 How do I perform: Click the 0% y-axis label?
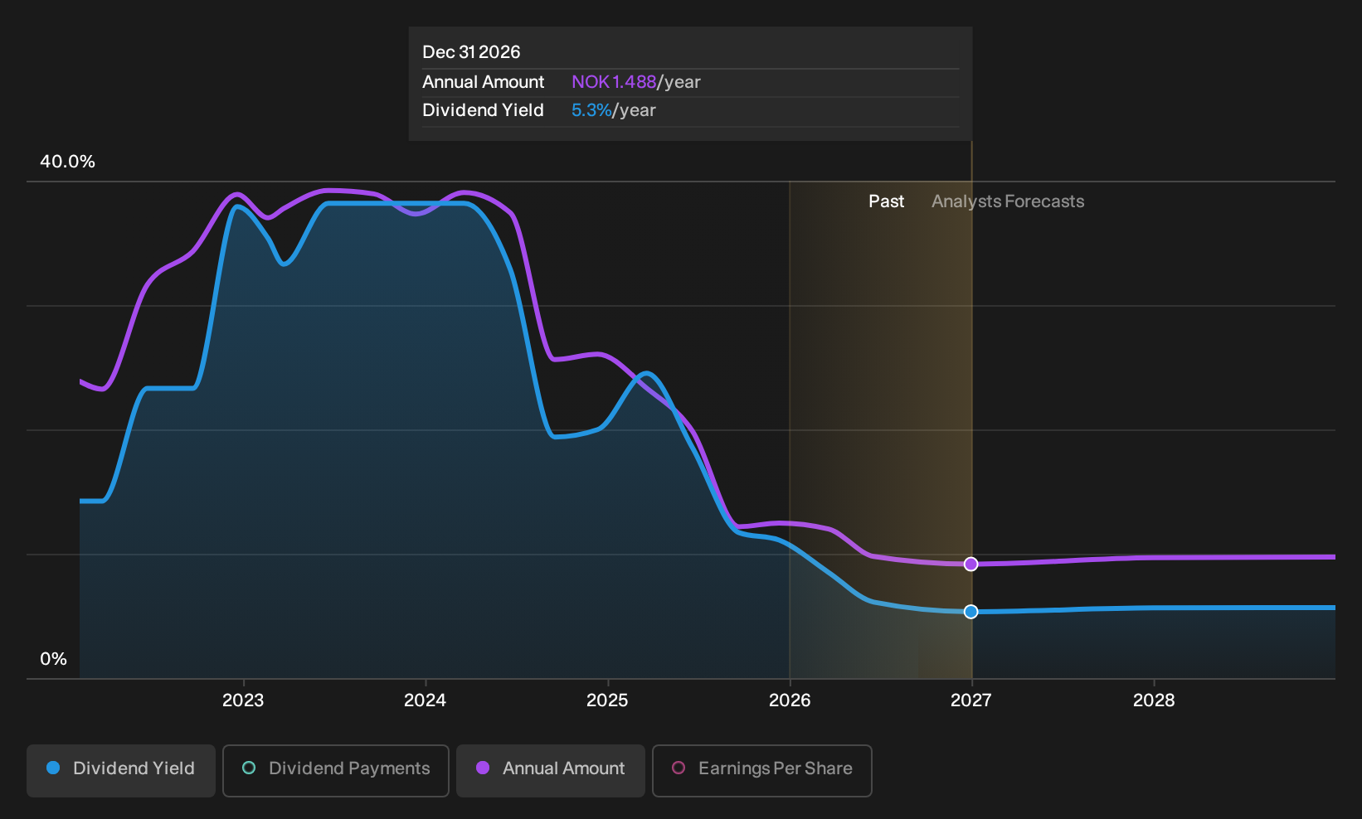click(x=53, y=659)
